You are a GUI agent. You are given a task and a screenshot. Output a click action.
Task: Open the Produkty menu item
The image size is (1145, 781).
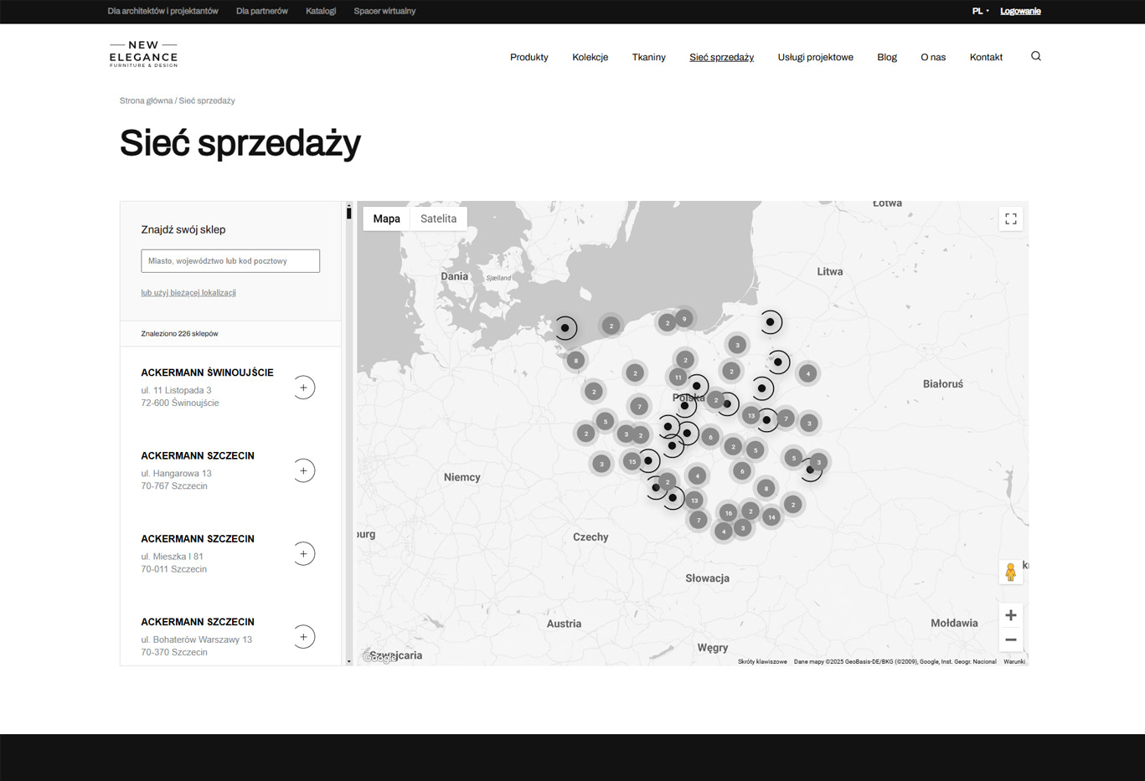[x=529, y=57]
